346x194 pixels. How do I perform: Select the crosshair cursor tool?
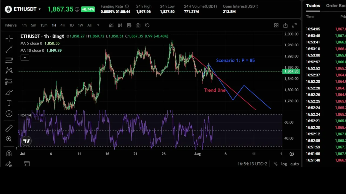point(9,39)
